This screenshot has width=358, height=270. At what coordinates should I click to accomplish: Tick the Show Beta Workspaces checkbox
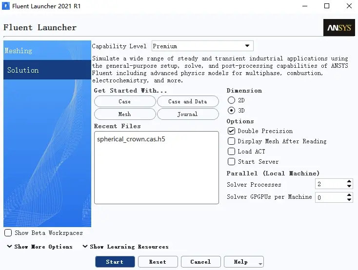tap(8, 233)
